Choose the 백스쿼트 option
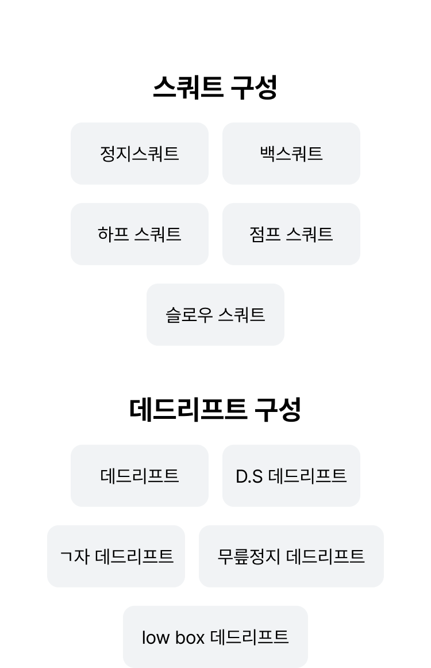The image size is (431, 668). 291,154
